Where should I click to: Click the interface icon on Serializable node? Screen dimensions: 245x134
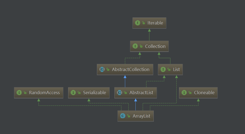[73, 93]
